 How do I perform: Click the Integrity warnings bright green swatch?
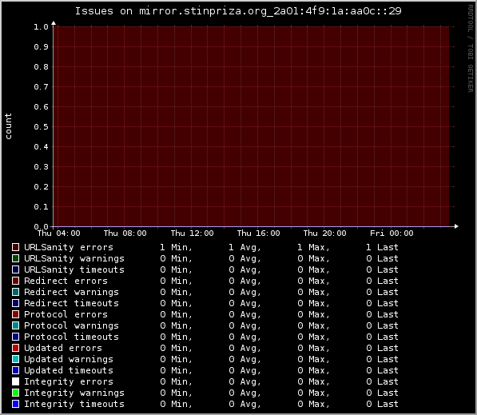pyautogui.click(x=15, y=393)
